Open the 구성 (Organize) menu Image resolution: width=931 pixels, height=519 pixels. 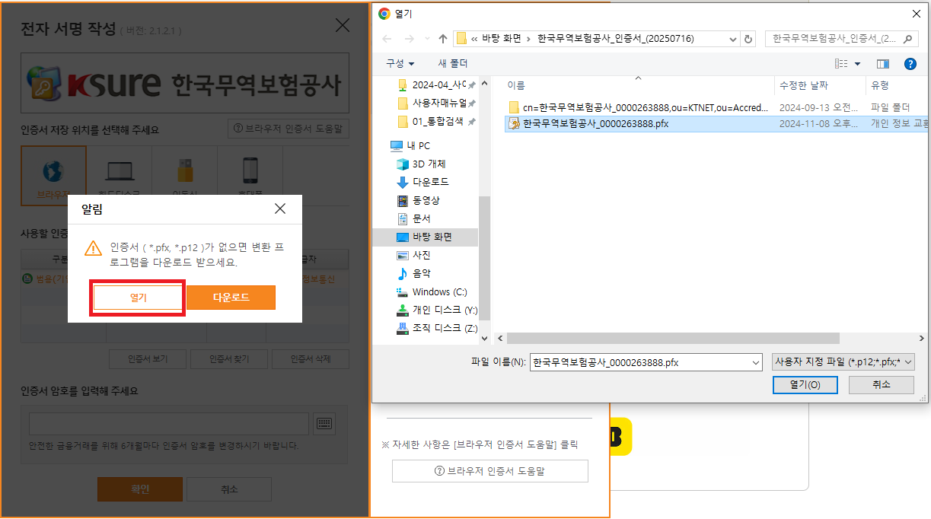pos(400,63)
